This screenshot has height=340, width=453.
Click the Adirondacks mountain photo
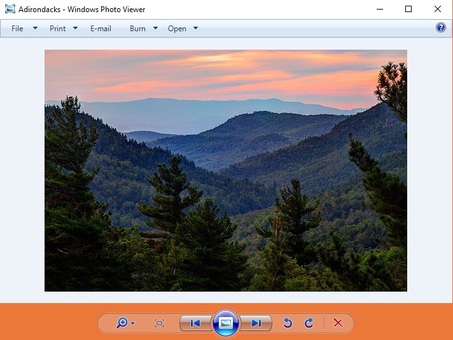pos(226,171)
